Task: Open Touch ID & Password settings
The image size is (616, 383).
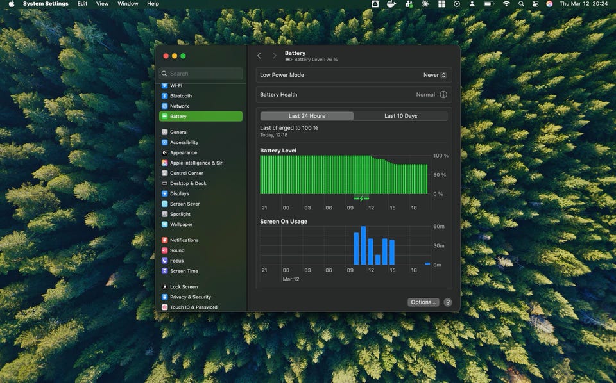Action: coord(193,307)
